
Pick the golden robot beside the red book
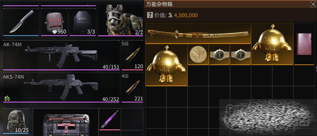(272, 44)
